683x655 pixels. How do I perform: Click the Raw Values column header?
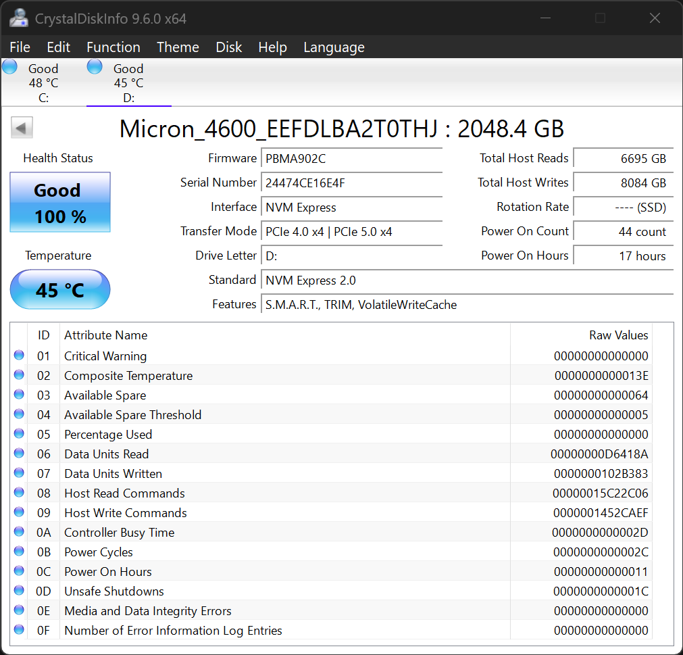point(617,335)
